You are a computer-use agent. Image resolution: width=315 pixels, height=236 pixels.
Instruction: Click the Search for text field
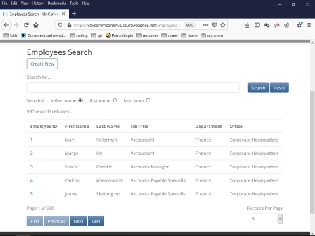click(x=133, y=88)
